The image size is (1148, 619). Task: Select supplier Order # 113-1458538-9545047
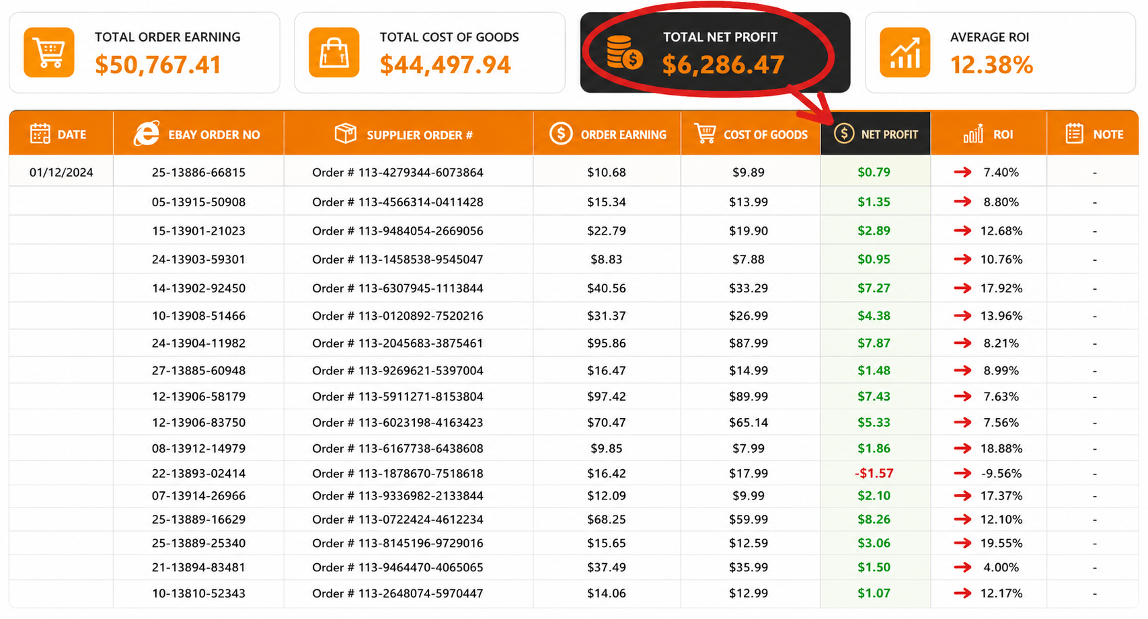point(397,259)
